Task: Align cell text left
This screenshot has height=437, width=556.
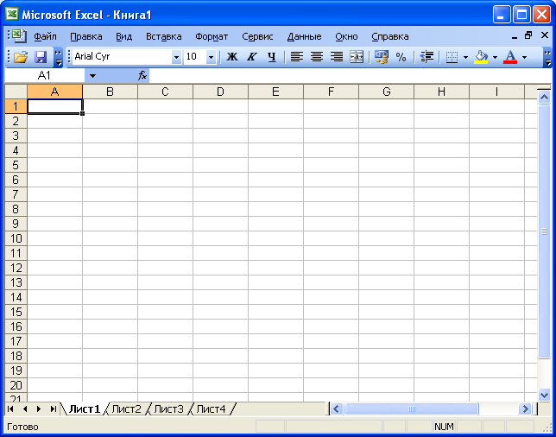Action: 296,57
